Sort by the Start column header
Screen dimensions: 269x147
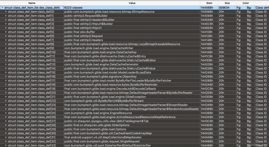[x=209, y=3]
